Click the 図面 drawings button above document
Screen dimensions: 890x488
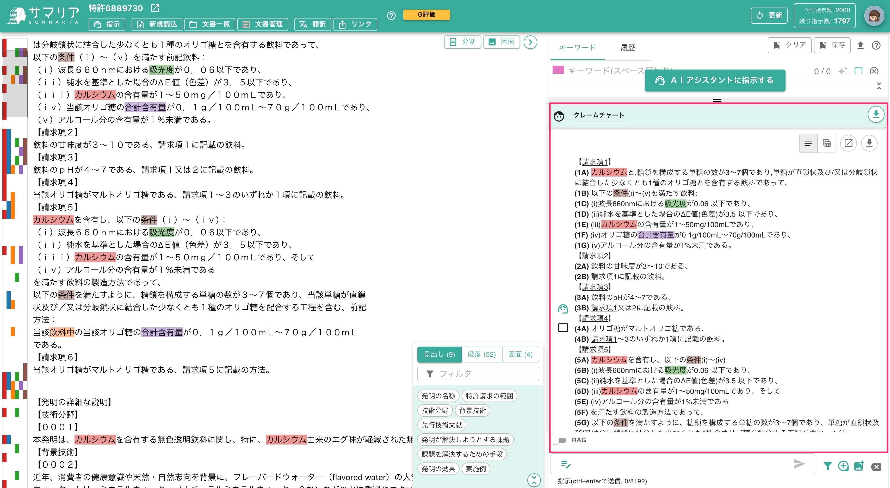pyautogui.click(x=501, y=42)
